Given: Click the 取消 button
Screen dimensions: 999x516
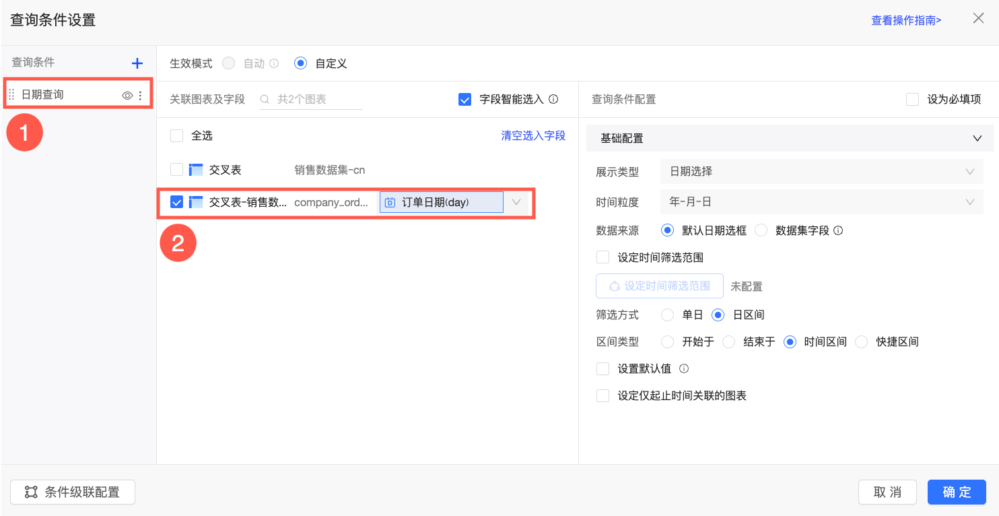Looking at the screenshot, I should point(887,492).
